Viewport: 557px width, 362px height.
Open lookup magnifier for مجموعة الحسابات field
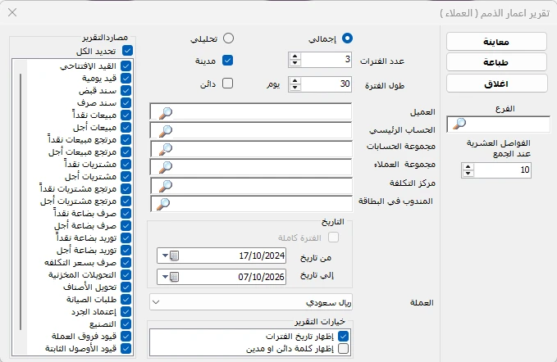tap(165, 149)
